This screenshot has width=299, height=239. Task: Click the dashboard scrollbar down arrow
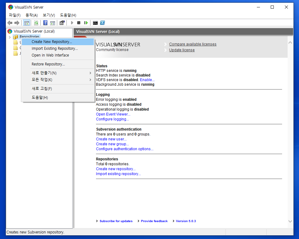click(x=290, y=221)
